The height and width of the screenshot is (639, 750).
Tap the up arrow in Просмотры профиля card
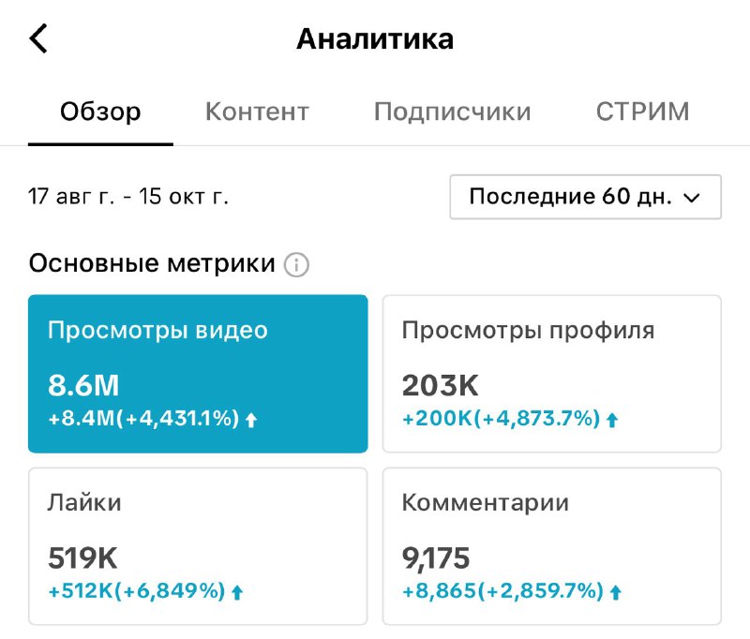click(612, 420)
